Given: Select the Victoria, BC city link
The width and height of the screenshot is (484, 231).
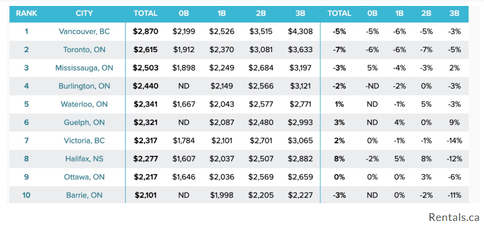Looking at the screenshot, I should [x=84, y=141].
